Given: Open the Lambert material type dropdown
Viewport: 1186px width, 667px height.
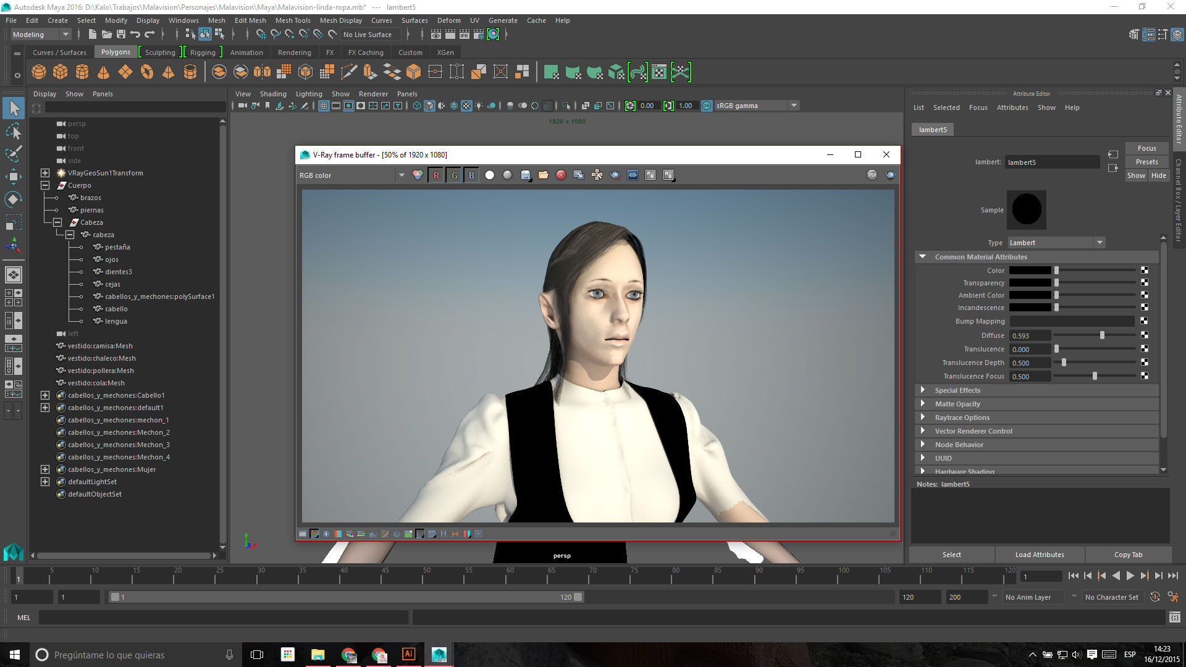Looking at the screenshot, I should (x=1100, y=243).
